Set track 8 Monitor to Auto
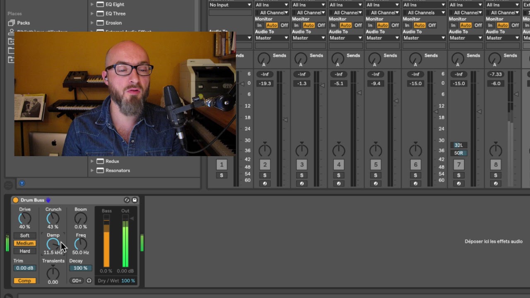 coord(503,25)
